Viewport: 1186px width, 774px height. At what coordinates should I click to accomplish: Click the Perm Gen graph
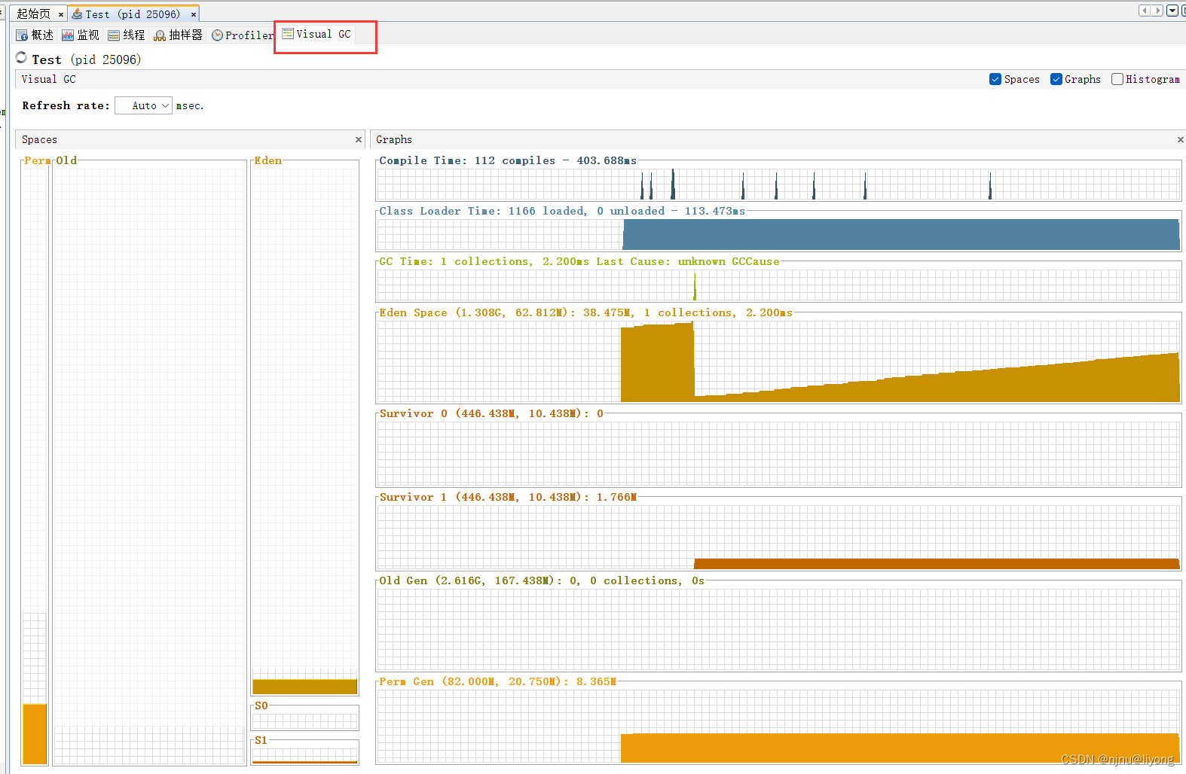click(778, 726)
